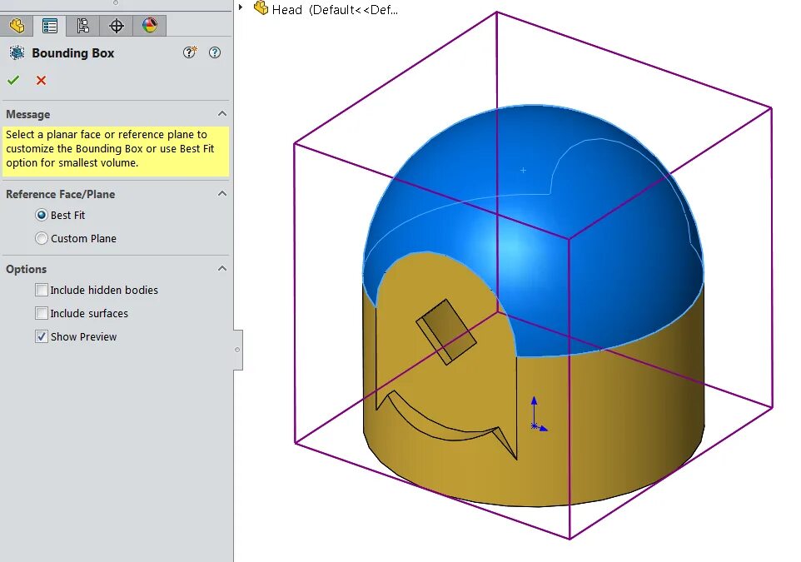The image size is (801, 562).
Task: Click the Reference Face/Plane header text
Action: click(x=60, y=194)
